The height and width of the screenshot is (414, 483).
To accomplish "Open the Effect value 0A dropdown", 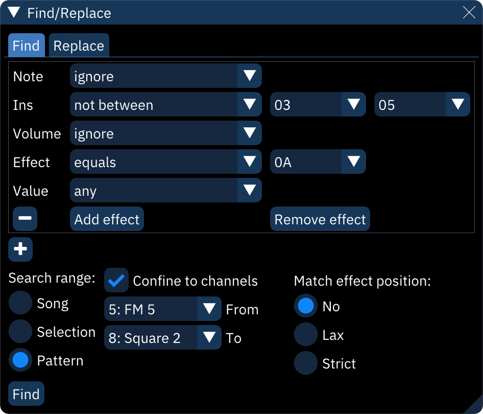I will click(318, 162).
